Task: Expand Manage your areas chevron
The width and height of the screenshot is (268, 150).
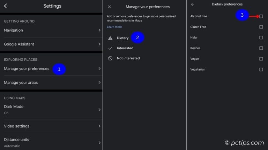Action: tap(99, 83)
